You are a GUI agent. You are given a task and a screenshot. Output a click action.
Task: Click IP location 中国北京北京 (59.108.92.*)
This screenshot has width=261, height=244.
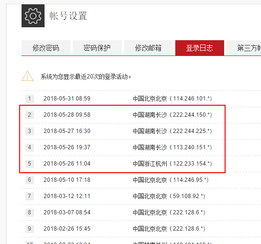coord(169,196)
